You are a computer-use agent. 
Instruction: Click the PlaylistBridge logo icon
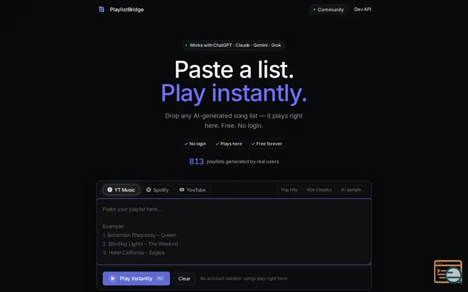(101, 9)
